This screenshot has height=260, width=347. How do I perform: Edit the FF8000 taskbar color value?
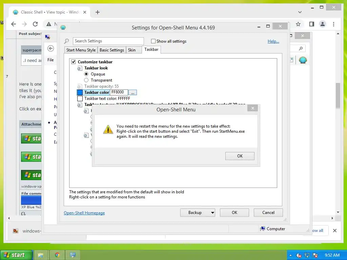tap(119, 92)
